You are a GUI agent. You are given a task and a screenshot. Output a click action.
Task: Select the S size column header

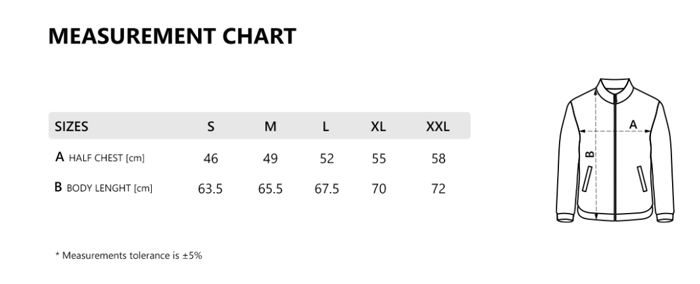coord(211,126)
